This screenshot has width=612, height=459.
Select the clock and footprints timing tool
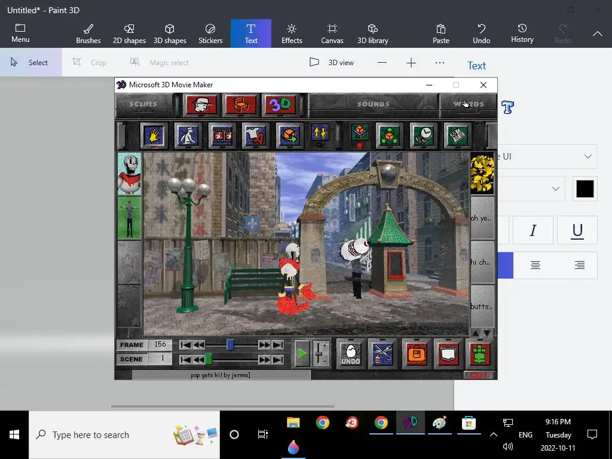[x=423, y=135]
